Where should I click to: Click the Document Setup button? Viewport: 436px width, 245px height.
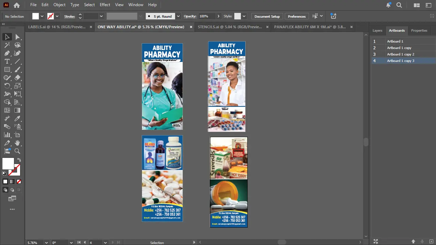tap(267, 16)
